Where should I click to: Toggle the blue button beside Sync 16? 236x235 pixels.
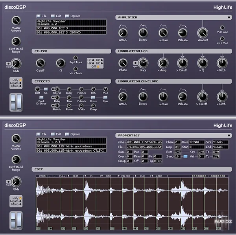pos(185,156)
